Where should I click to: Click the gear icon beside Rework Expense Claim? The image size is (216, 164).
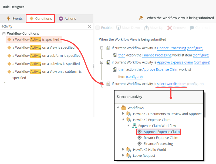140,138
